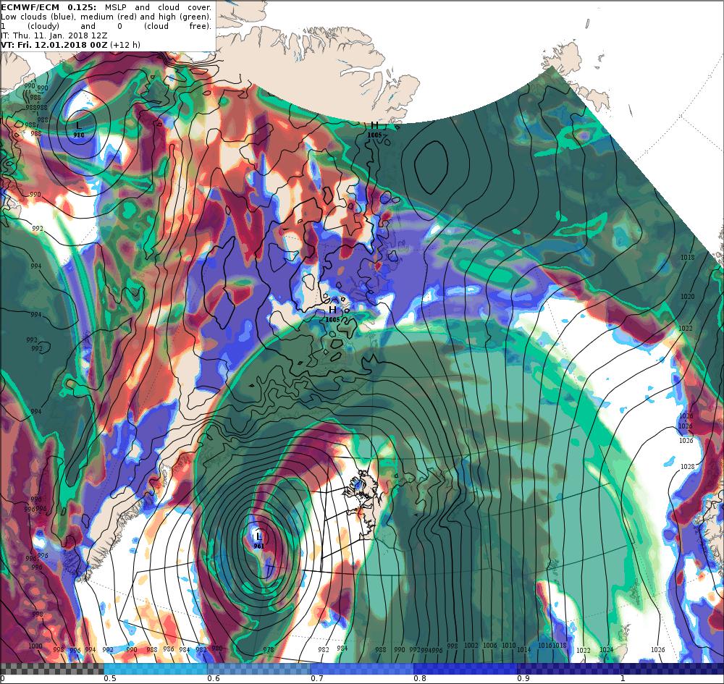This screenshot has width=724, height=684.
Task: Click the '986' isobar label along the bottom
Action: 169,649
